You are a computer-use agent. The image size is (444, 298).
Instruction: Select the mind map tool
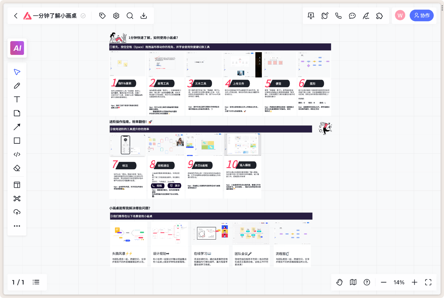pyautogui.click(x=17, y=198)
